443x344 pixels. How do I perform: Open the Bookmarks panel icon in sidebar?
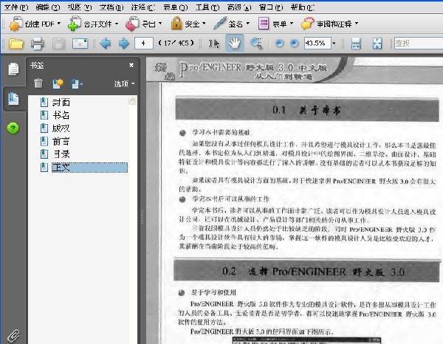coord(13,99)
